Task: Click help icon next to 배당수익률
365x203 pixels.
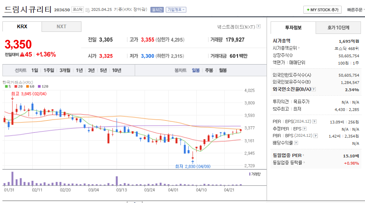Action: coord(296,143)
